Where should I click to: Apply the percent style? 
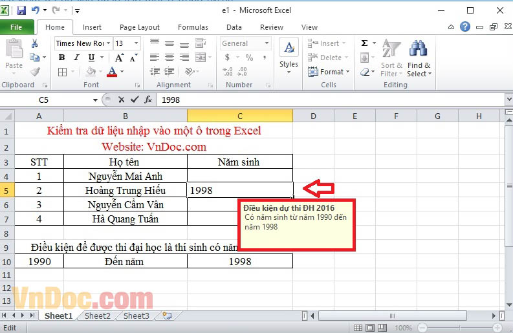point(249,58)
